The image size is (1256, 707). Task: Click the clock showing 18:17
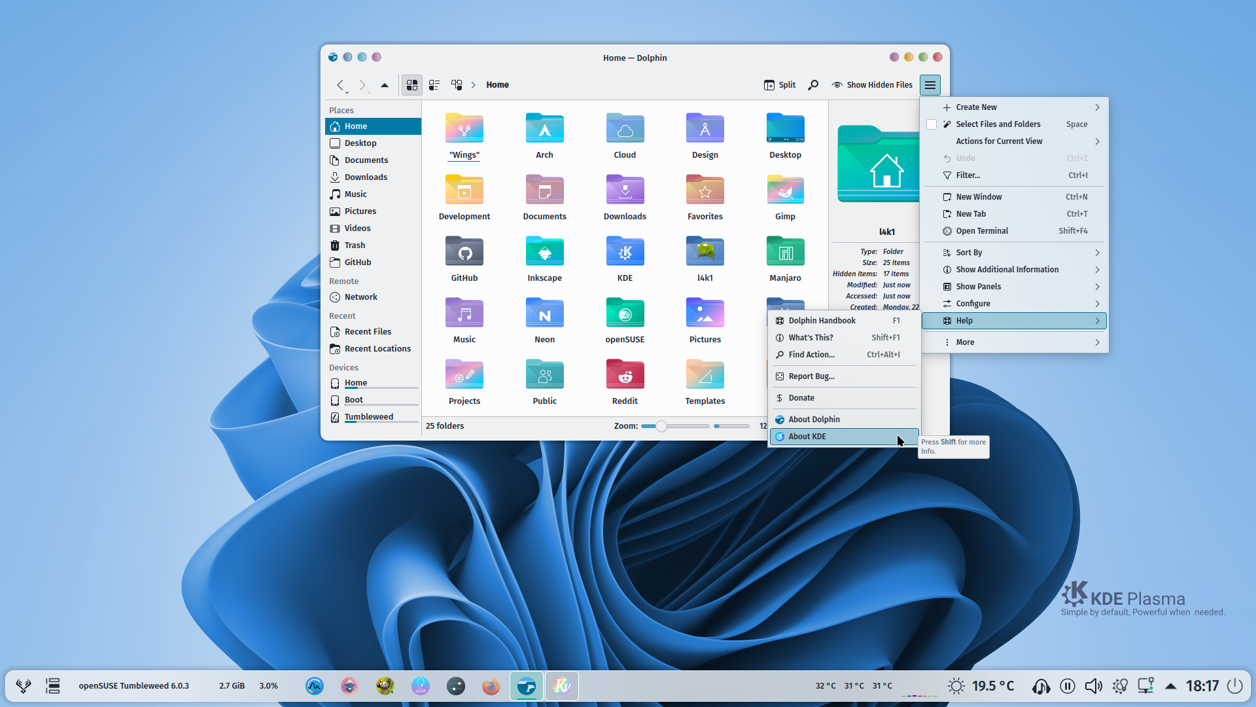point(1202,686)
